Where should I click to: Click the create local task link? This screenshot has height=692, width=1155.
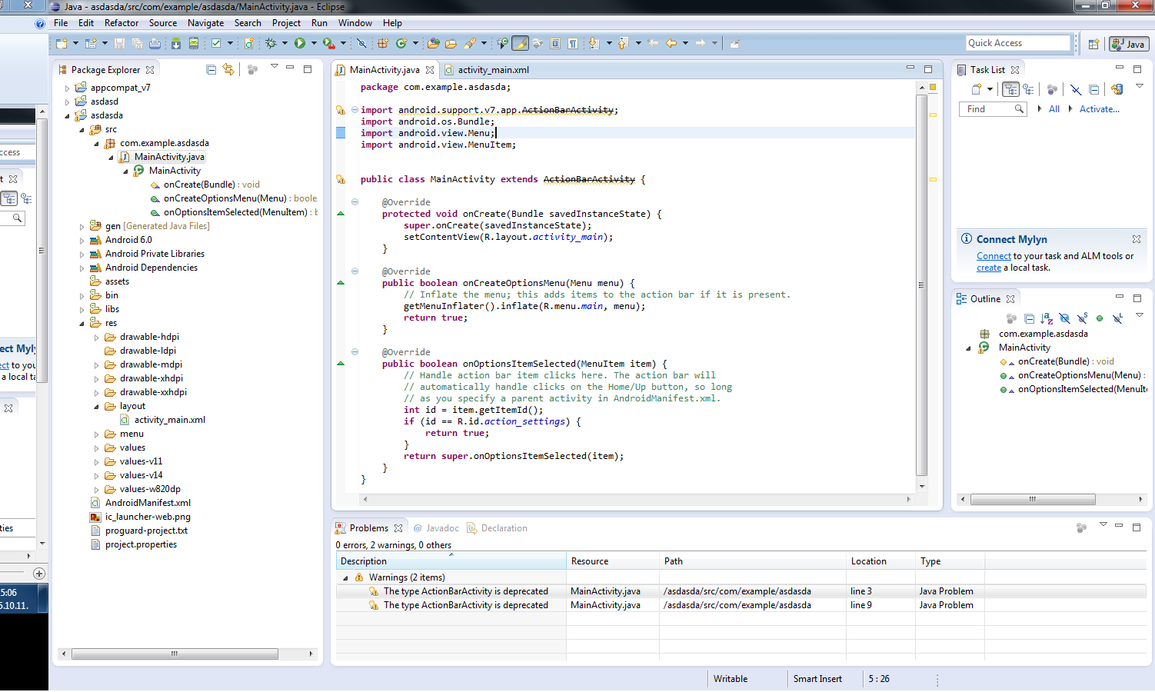[989, 268]
